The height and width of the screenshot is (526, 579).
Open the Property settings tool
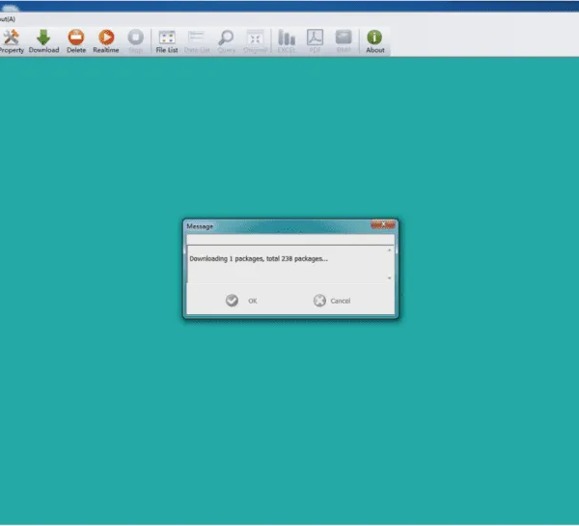[12, 39]
